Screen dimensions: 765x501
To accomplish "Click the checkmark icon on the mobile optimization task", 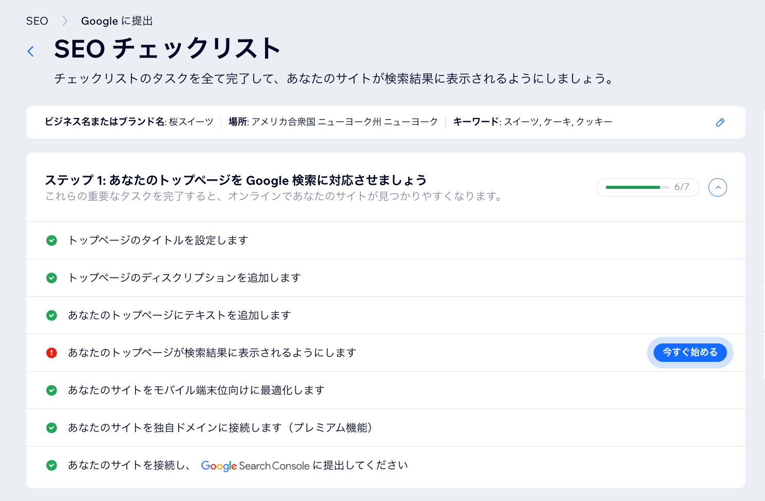I will 51,390.
